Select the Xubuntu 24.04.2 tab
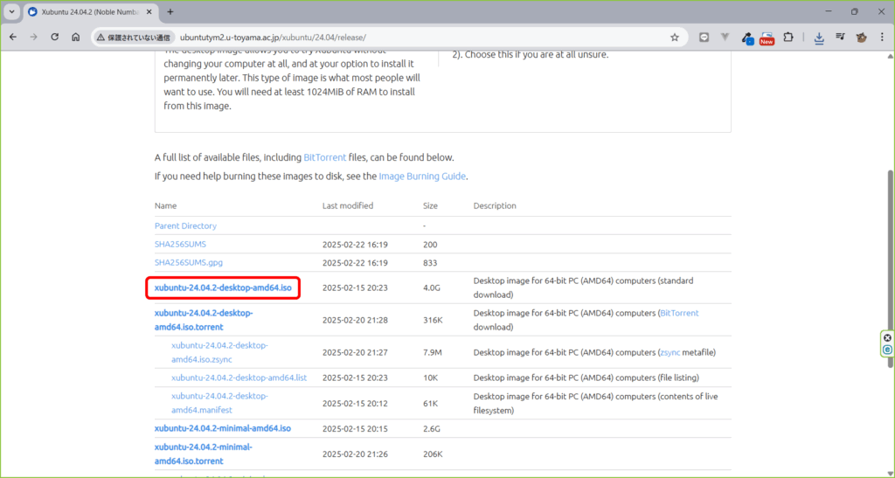Image resolution: width=895 pixels, height=478 pixels. pos(90,12)
